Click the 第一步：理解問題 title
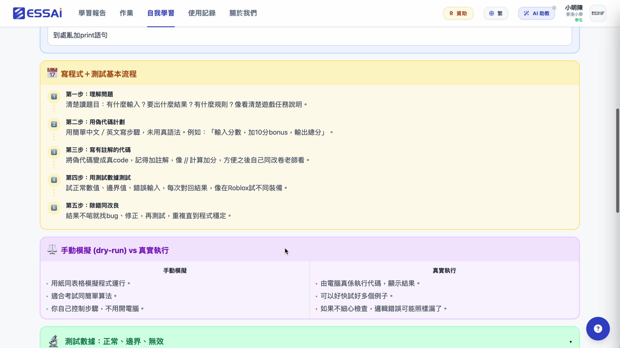The height and width of the screenshot is (348, 620). (x=89, y=94)
